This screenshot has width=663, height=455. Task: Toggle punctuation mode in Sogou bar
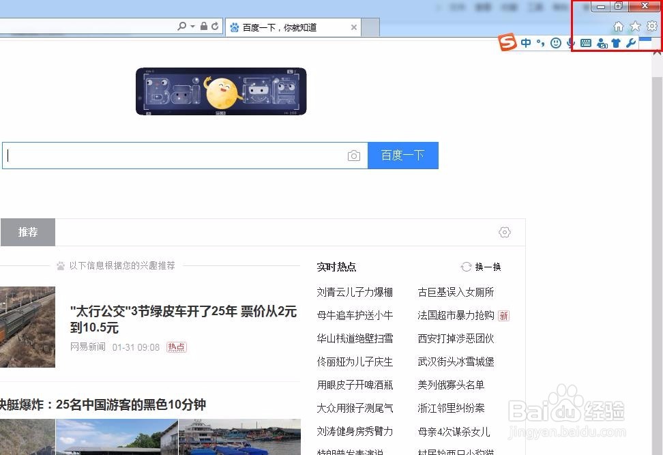[540, 43]
